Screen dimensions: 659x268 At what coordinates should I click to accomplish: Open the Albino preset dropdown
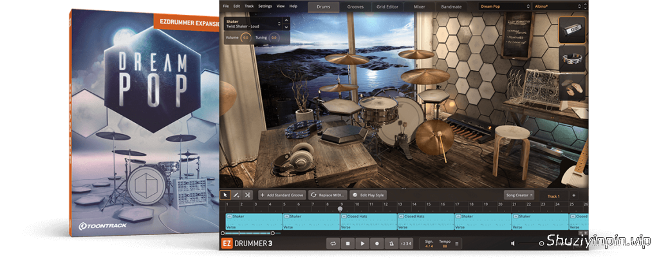[559, 6]
